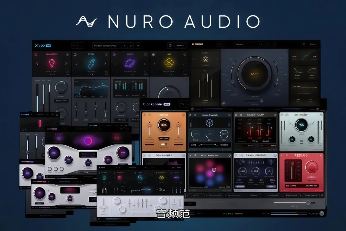Click the Plenion header eye icon
346x231 pixels.
pyautogui.click(x=304, y=44)
